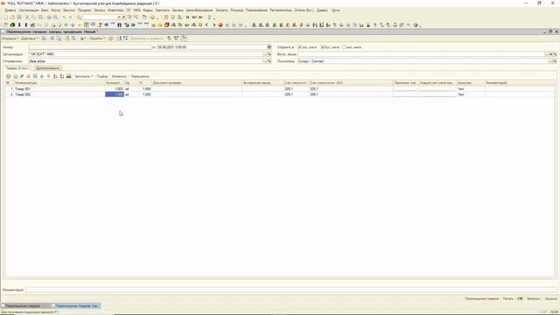The width and height of the screenshot is (560, 315).
Task: Add a new row with the table's add icon
Action: (x=9, y=76)
